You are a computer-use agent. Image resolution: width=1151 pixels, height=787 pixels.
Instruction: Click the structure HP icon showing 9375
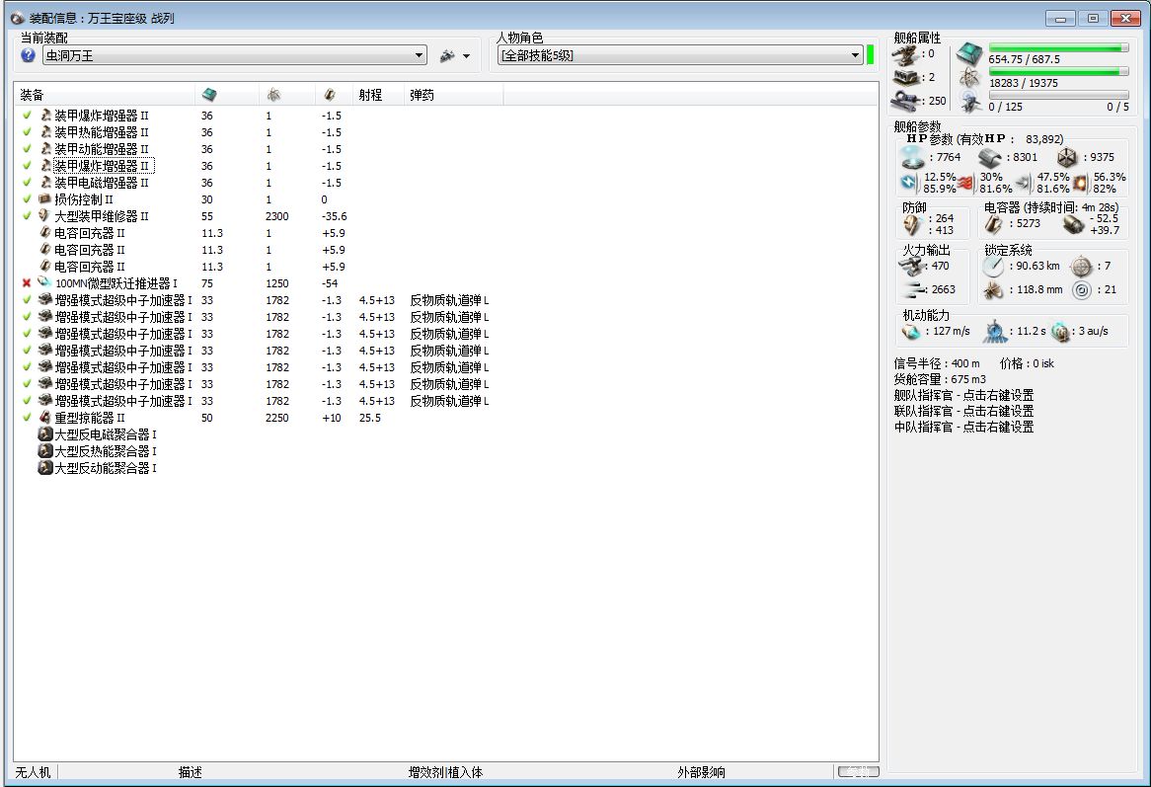click(x=1067, y=157)
